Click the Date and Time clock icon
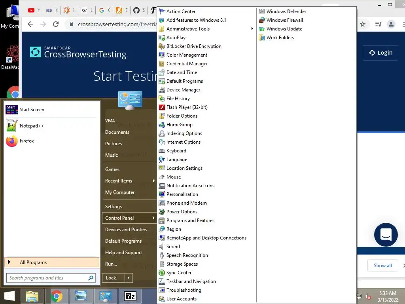The image size is (405, 304). coord(162,72)
